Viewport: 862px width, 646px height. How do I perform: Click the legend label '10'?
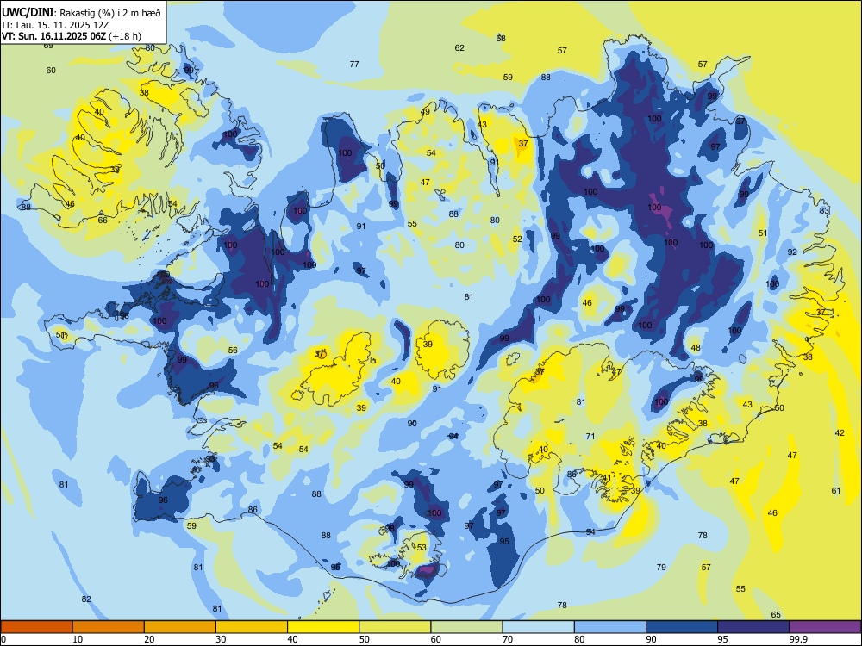tap(78, 639)
